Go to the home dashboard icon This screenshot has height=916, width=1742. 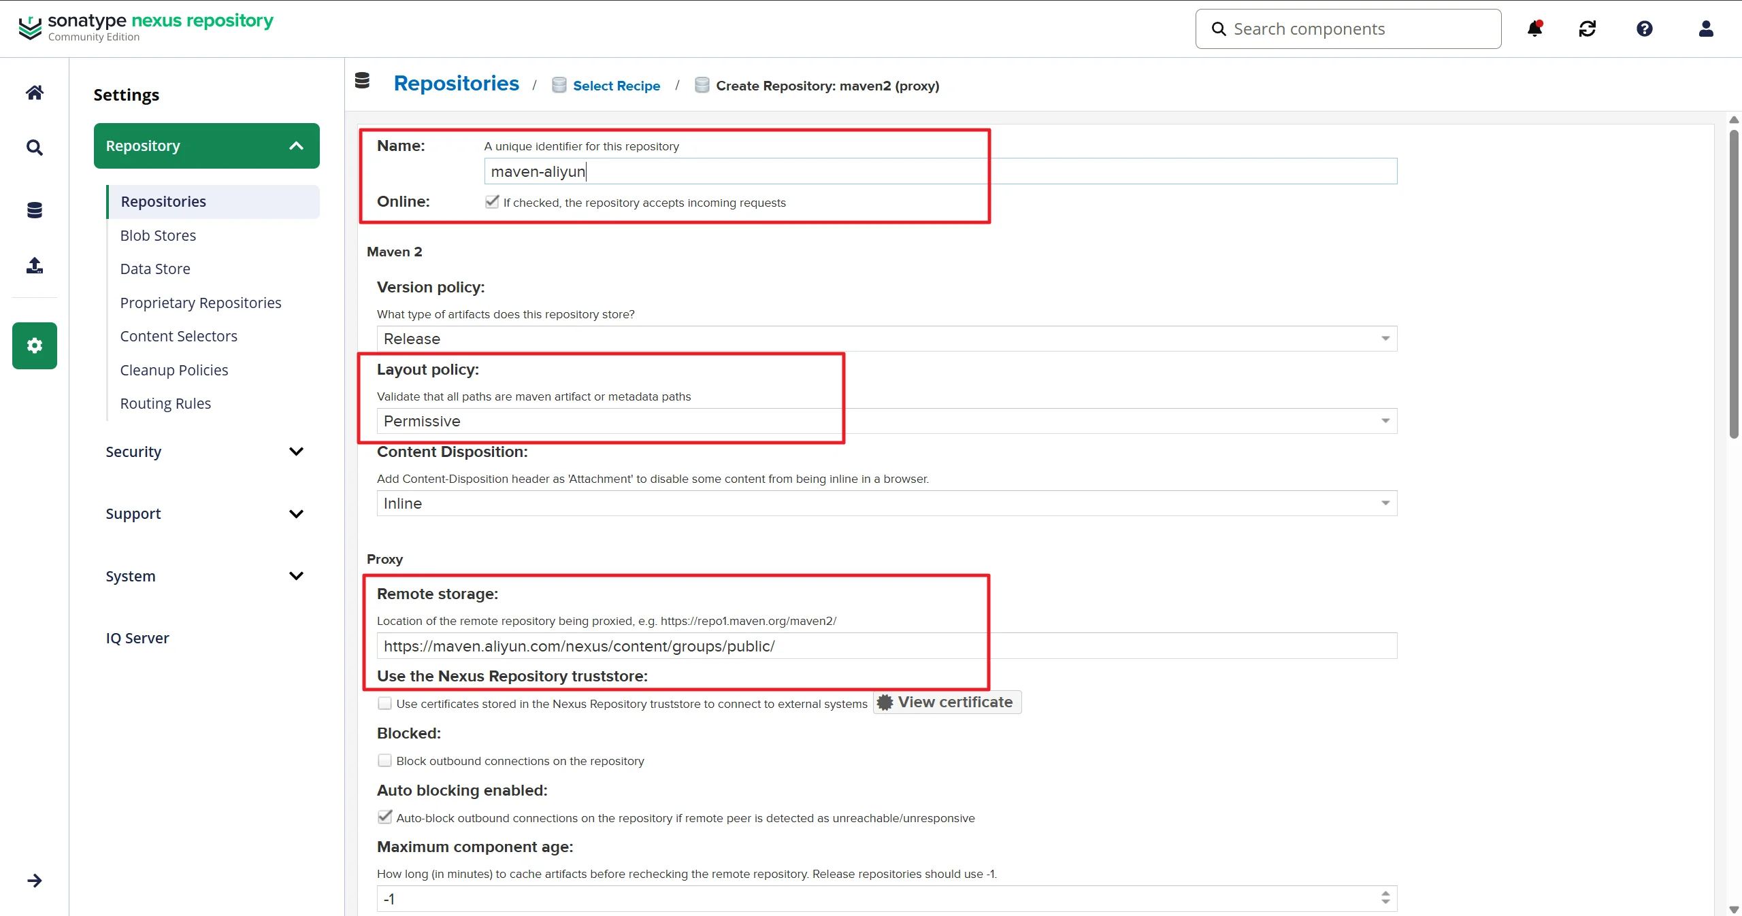(35, 92)
